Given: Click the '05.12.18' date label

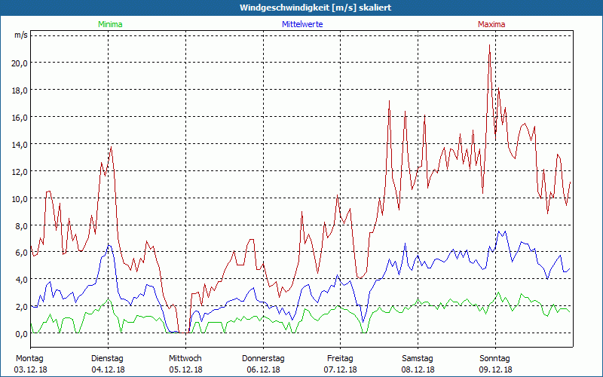Looking at the screenshot, I should [185, 369].
